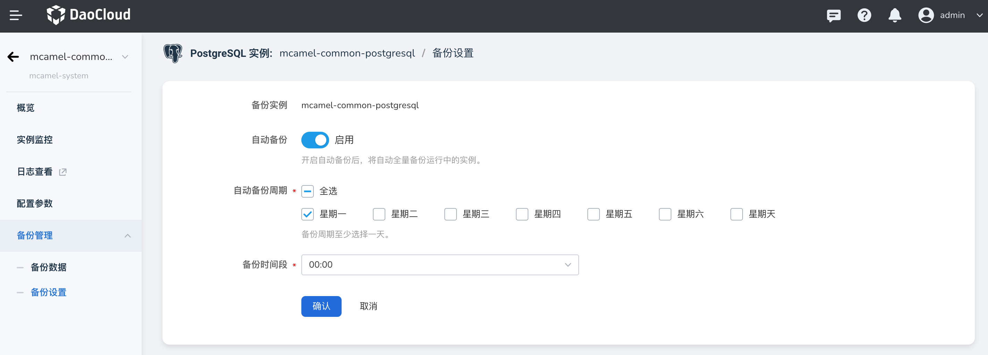988x355 pixels.
Task: Check the 全选 checkbox
Action: [307, 191]
